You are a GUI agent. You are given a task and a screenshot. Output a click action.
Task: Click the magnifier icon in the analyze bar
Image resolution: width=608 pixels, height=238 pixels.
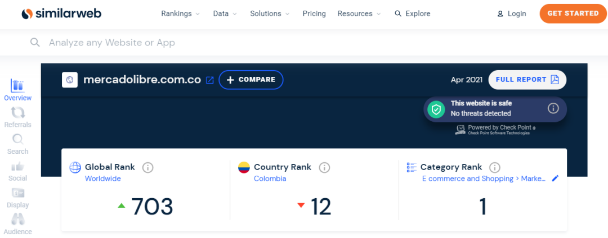[x=35, y=43]
